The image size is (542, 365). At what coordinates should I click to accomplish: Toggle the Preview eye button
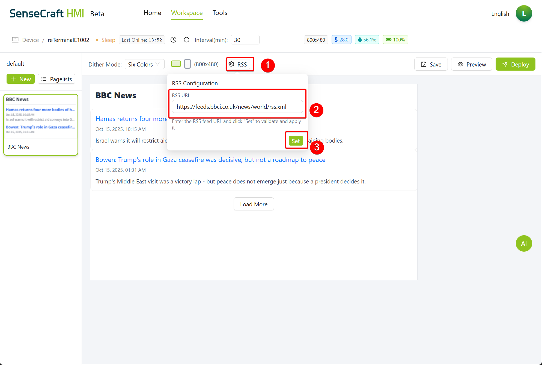click(471, 64)
